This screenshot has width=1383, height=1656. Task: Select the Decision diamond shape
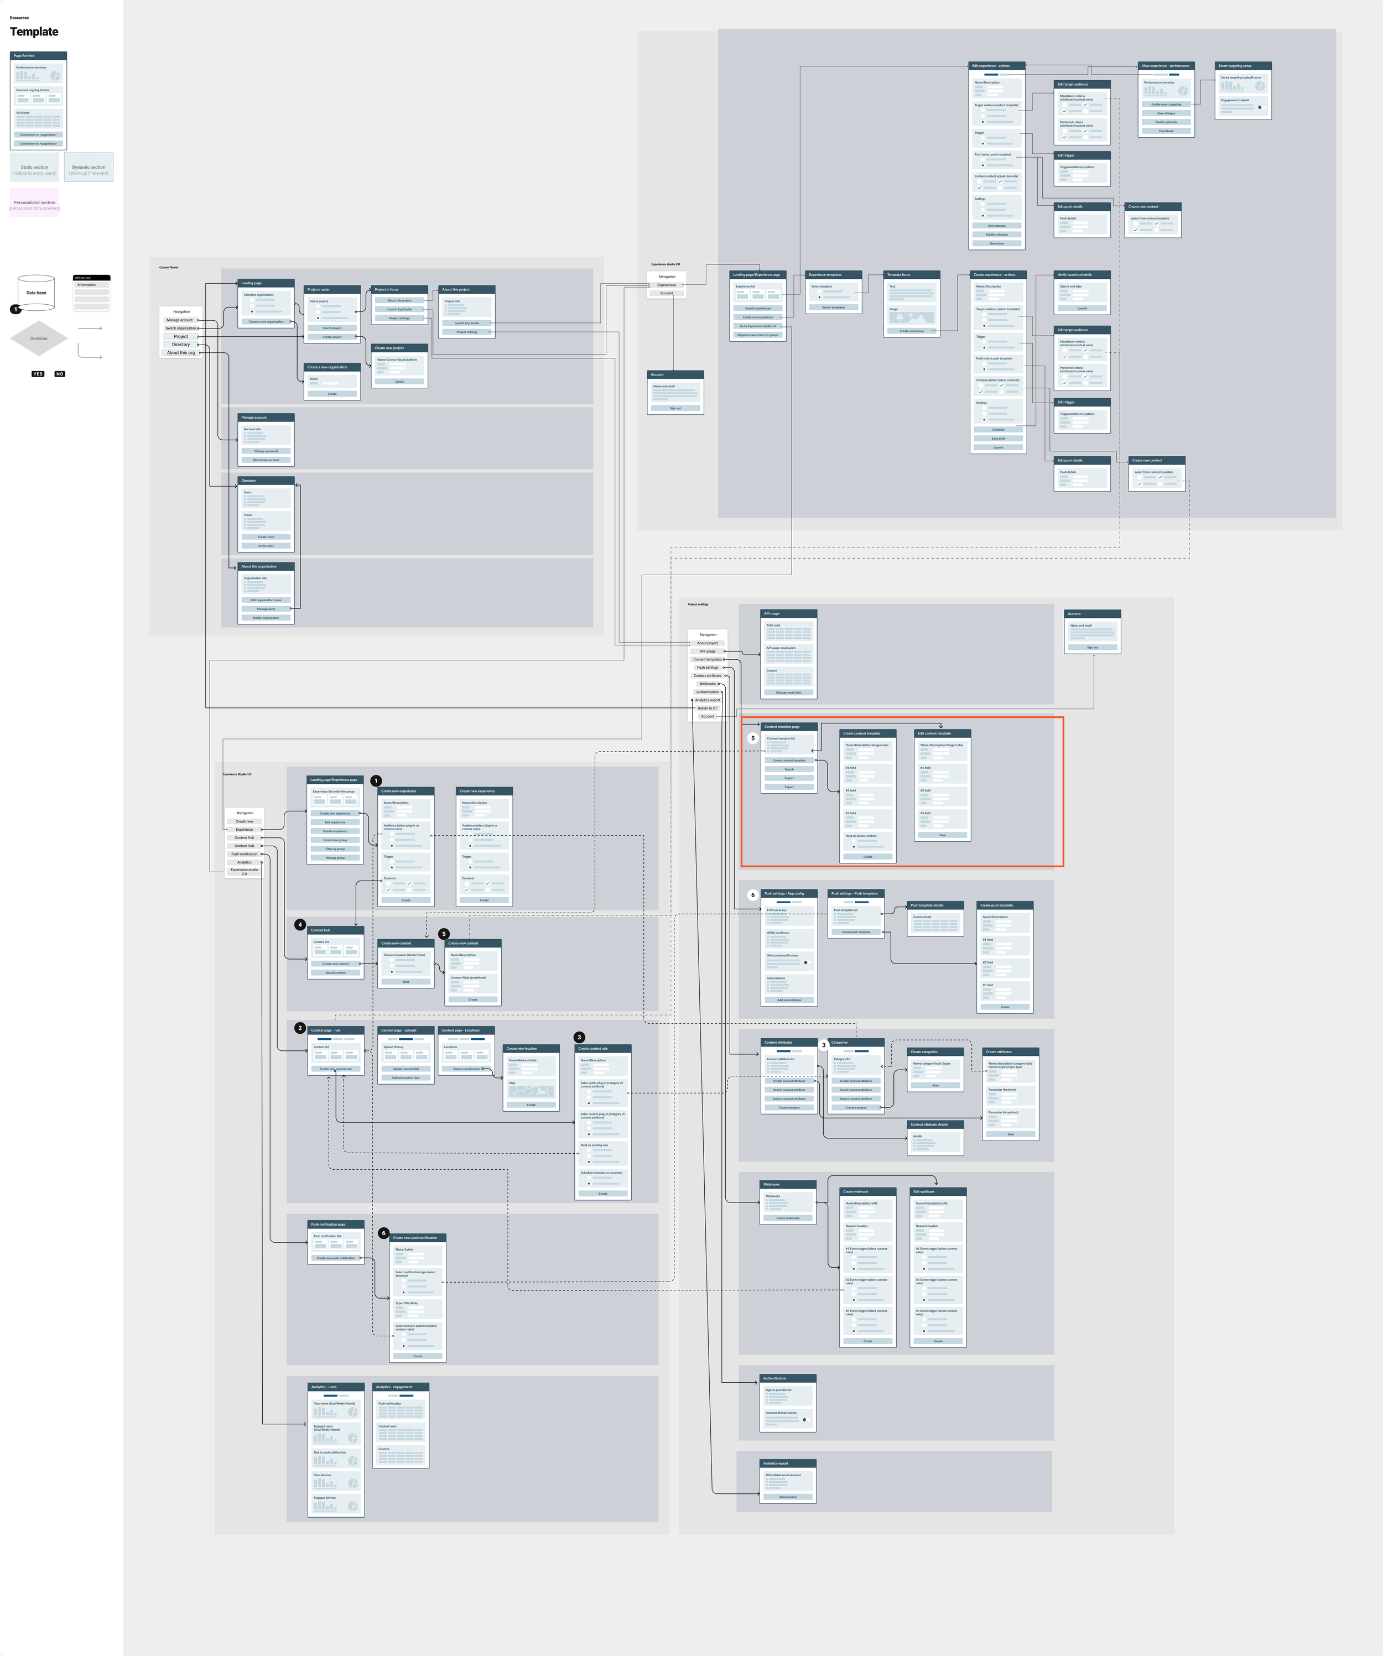(x=39, y=339)
